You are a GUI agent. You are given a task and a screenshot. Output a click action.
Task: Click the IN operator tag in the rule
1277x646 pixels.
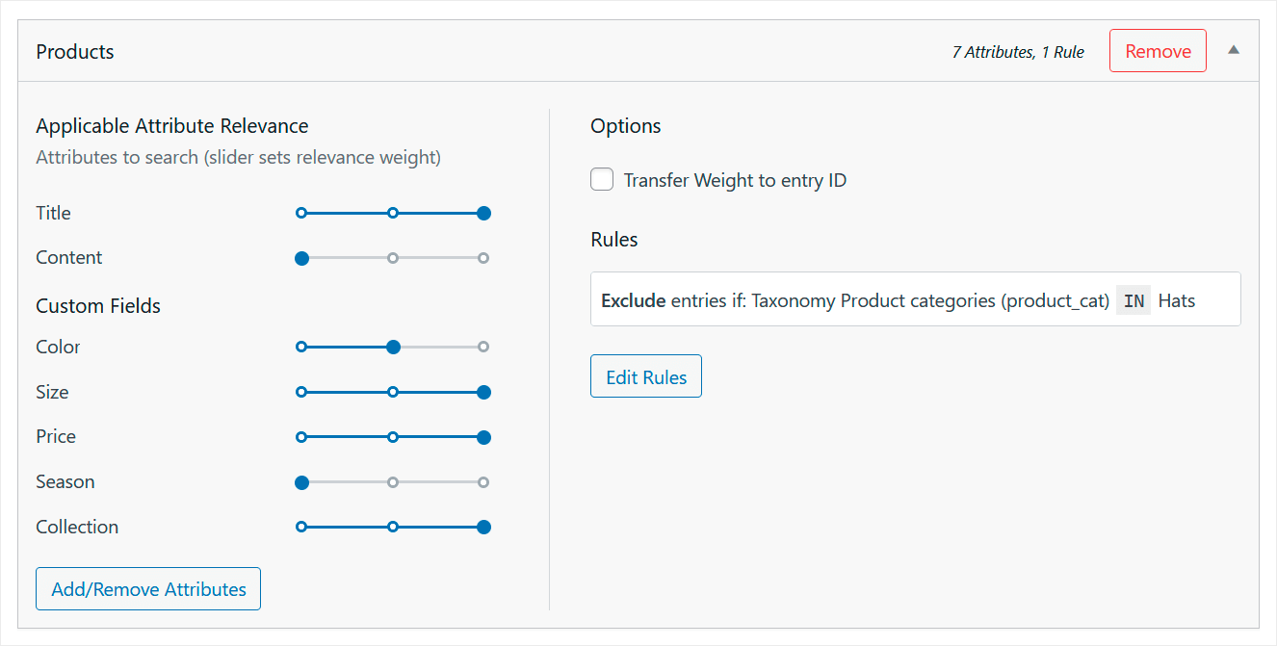(1134, 300)
